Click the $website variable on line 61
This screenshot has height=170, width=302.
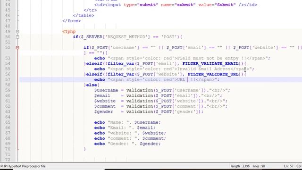point(105,101)
